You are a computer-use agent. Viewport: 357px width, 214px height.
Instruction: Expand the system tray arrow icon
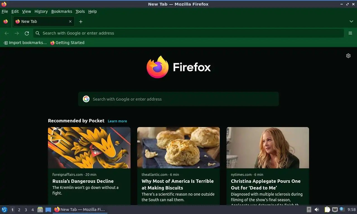click(309, 210)
